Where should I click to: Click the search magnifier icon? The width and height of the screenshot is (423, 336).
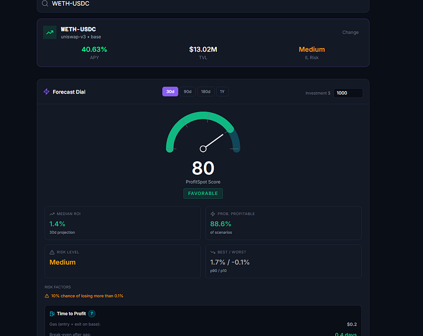tap(45, 3)
